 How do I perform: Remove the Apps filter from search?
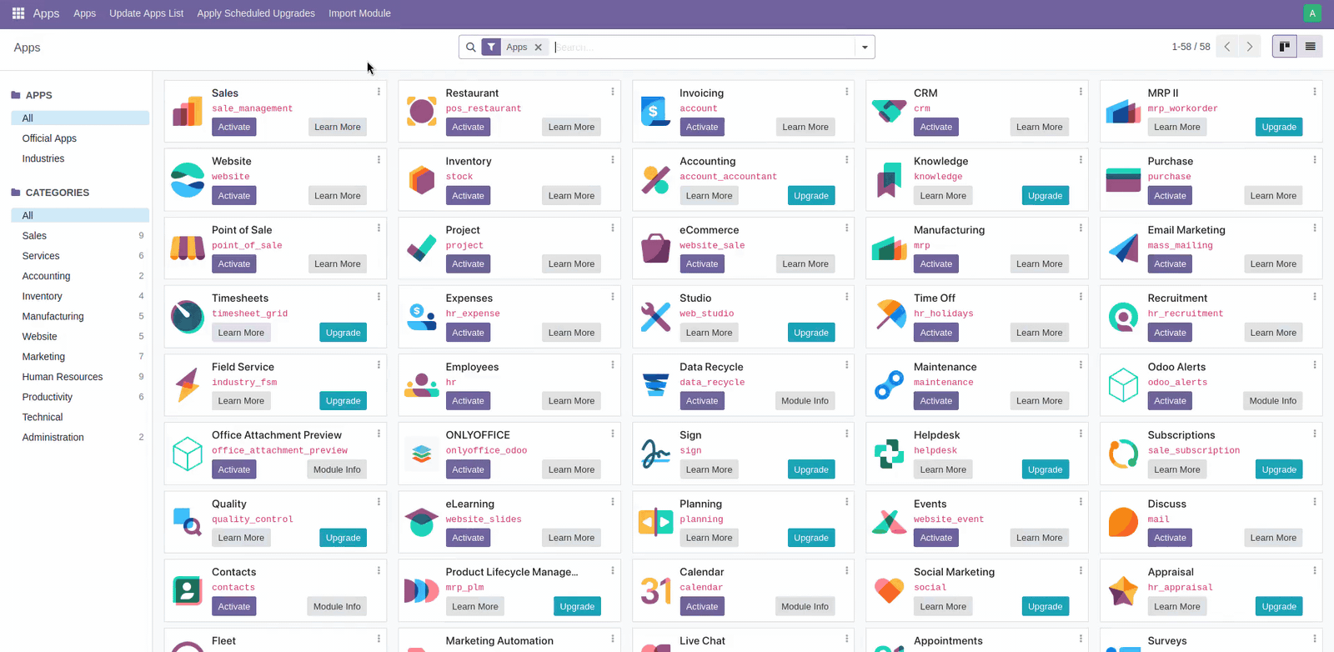539,48
